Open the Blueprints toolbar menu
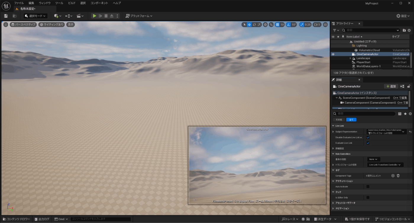 tap(69, 16)
